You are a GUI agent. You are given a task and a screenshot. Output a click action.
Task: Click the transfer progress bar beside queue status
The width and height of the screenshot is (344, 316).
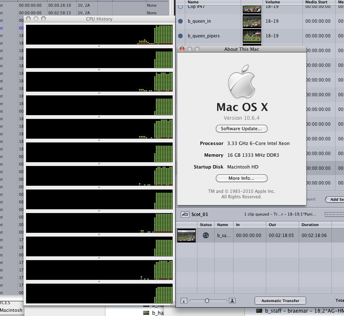334,214
